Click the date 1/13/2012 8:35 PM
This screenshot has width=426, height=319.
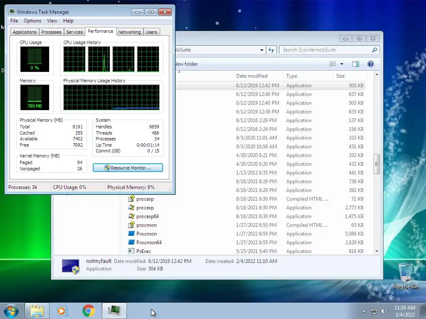coord(256,172)
